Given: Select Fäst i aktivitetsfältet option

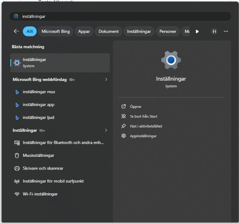Looking at the screenshot, I should point(146,126).
